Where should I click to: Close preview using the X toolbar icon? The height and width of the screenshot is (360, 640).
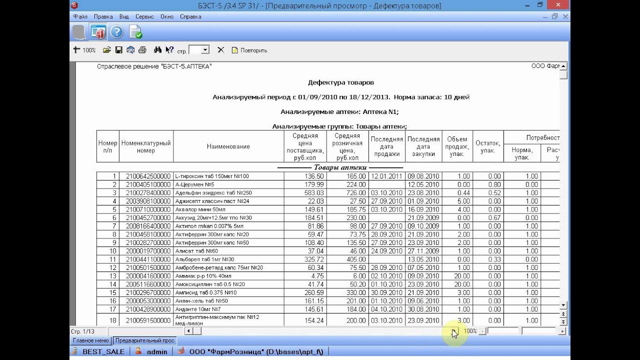tap(220, 50)
